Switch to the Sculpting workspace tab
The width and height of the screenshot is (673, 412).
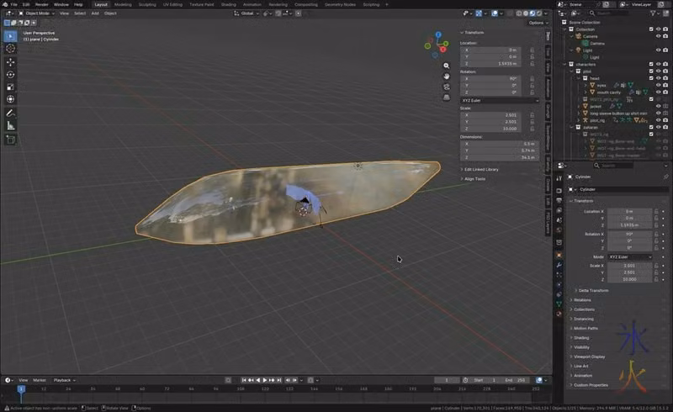(147, 4)
